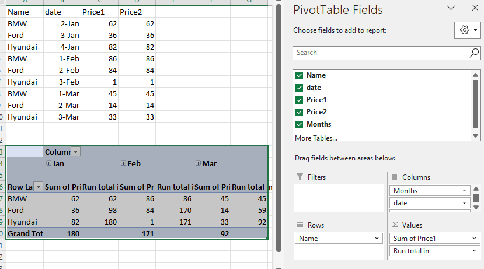Uncheck the Name field checkbox
Image resolution: width=484 pixels, height=269 pixels.
[x=299, y=76]
